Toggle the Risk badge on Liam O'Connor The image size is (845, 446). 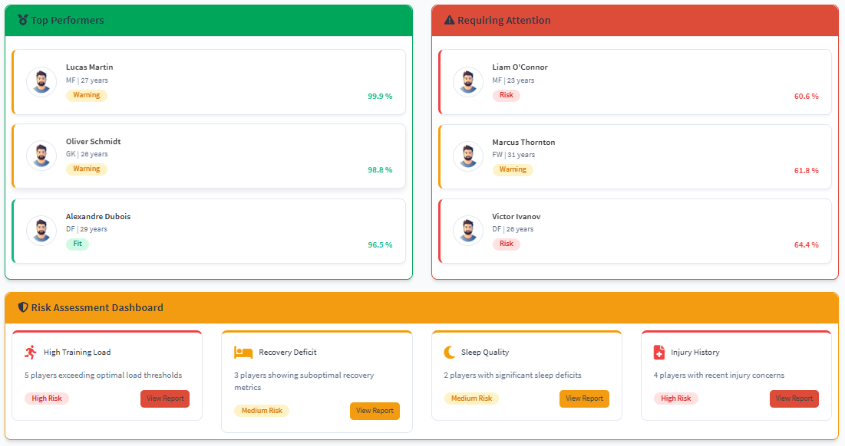[507, 95]
